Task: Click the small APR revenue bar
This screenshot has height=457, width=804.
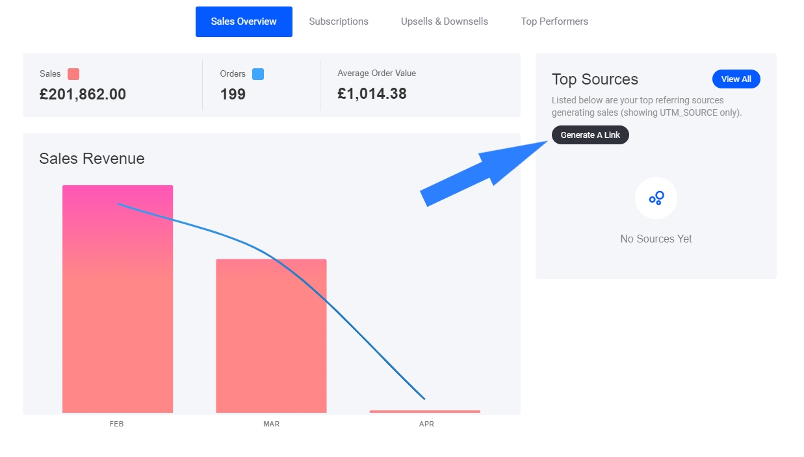Action: [425, 411]
